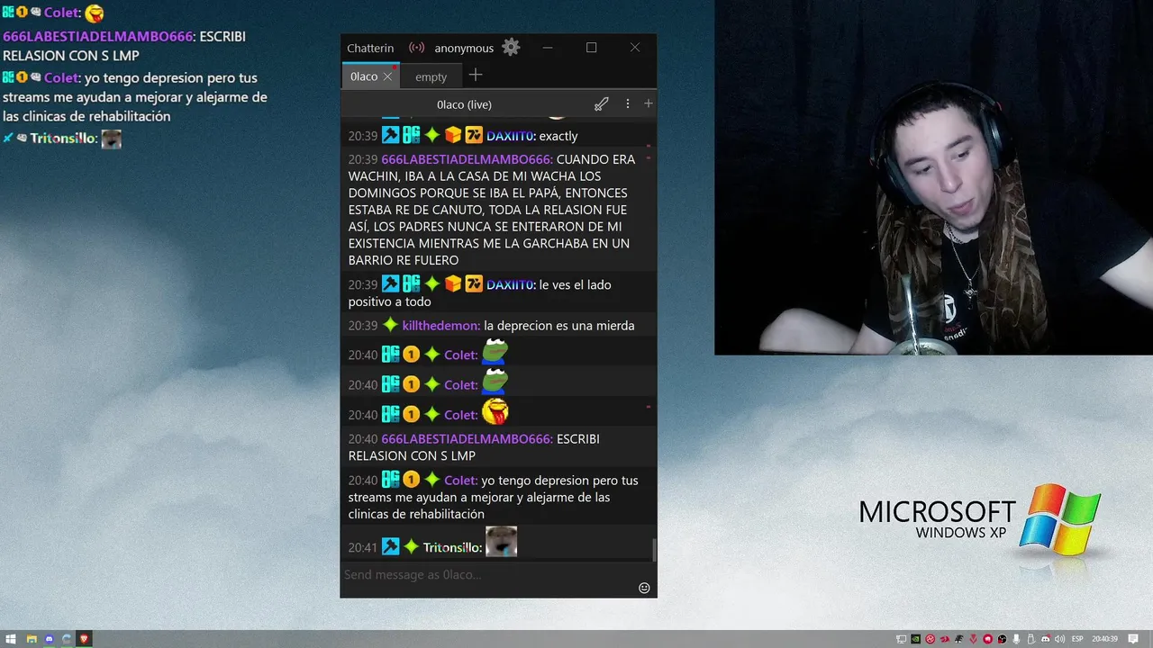Add a new tab with plus button

click(x=476, y=76)
